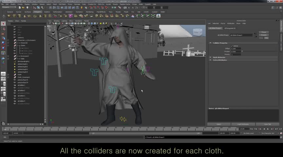The height and width of the screenshot is (157, 283).
Task: Click the ViewCube in the viewport corner
Action: (x=198, y=32)
